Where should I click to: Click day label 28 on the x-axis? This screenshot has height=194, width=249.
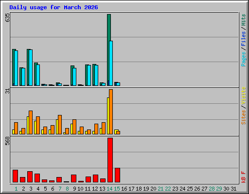[x=212, y=189]
